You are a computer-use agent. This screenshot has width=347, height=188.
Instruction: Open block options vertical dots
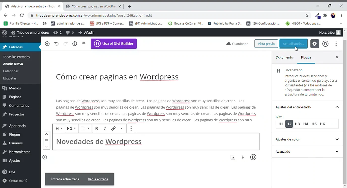coord(131,129)
